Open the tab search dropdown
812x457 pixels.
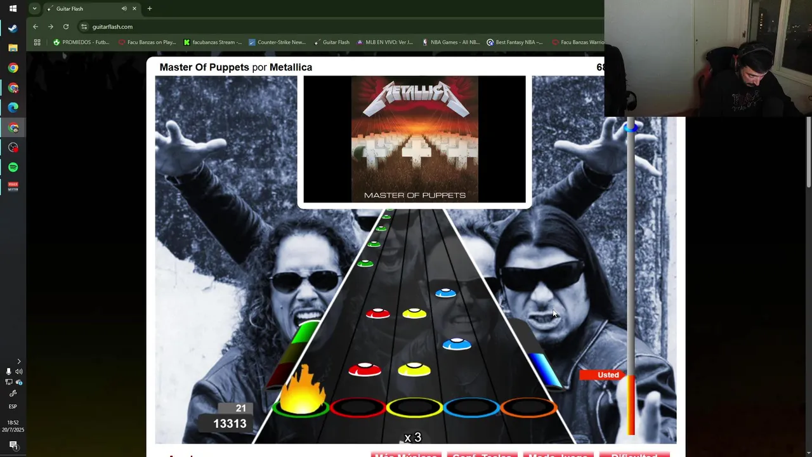point(34,9)
